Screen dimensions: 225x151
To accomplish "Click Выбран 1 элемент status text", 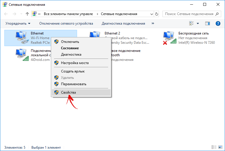I will (x=46, y=148).
